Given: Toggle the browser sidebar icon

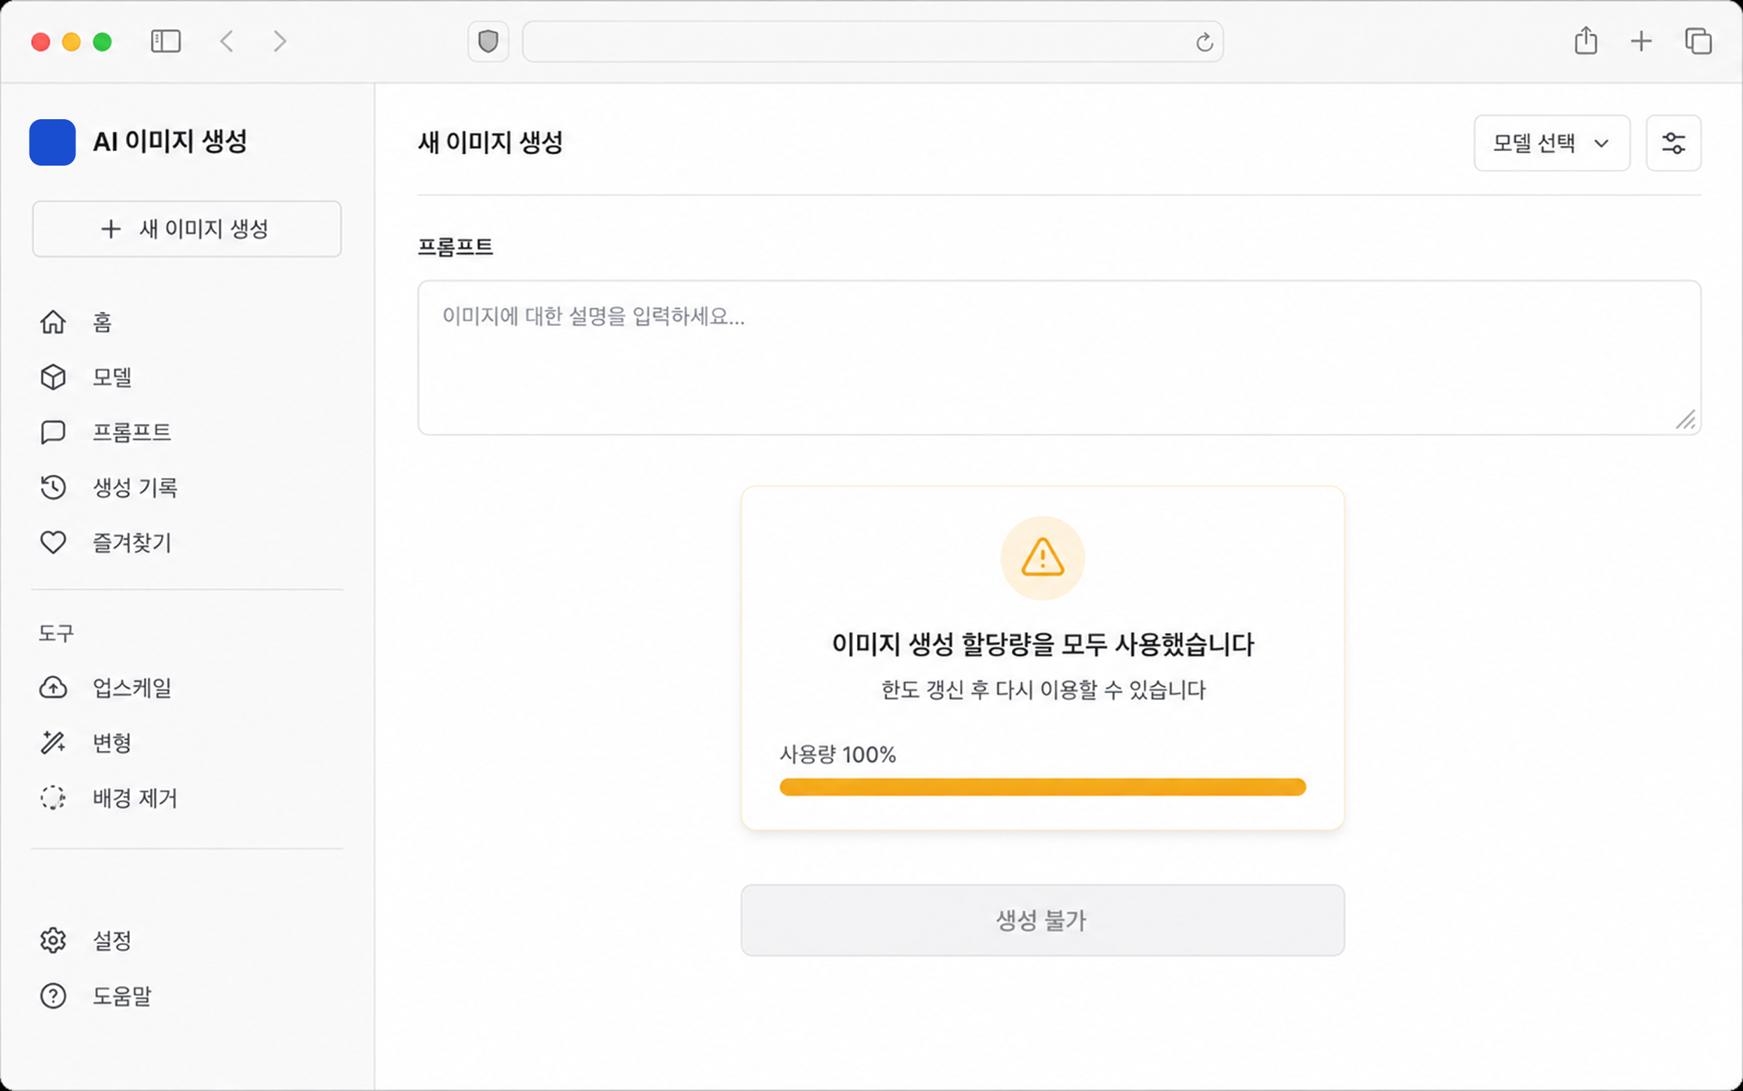Looking at the screenshot, I should tap(165, 41).
